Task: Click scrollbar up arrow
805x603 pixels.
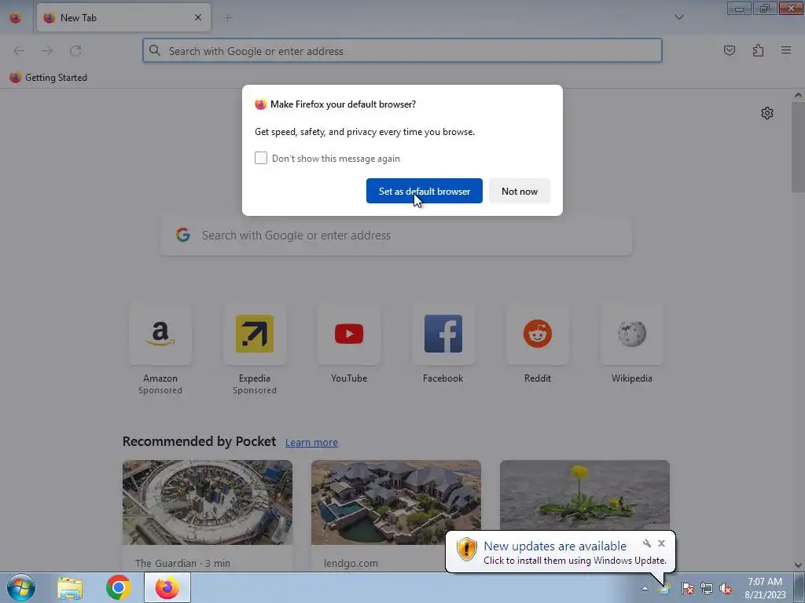Action: (x=799, y=95)
